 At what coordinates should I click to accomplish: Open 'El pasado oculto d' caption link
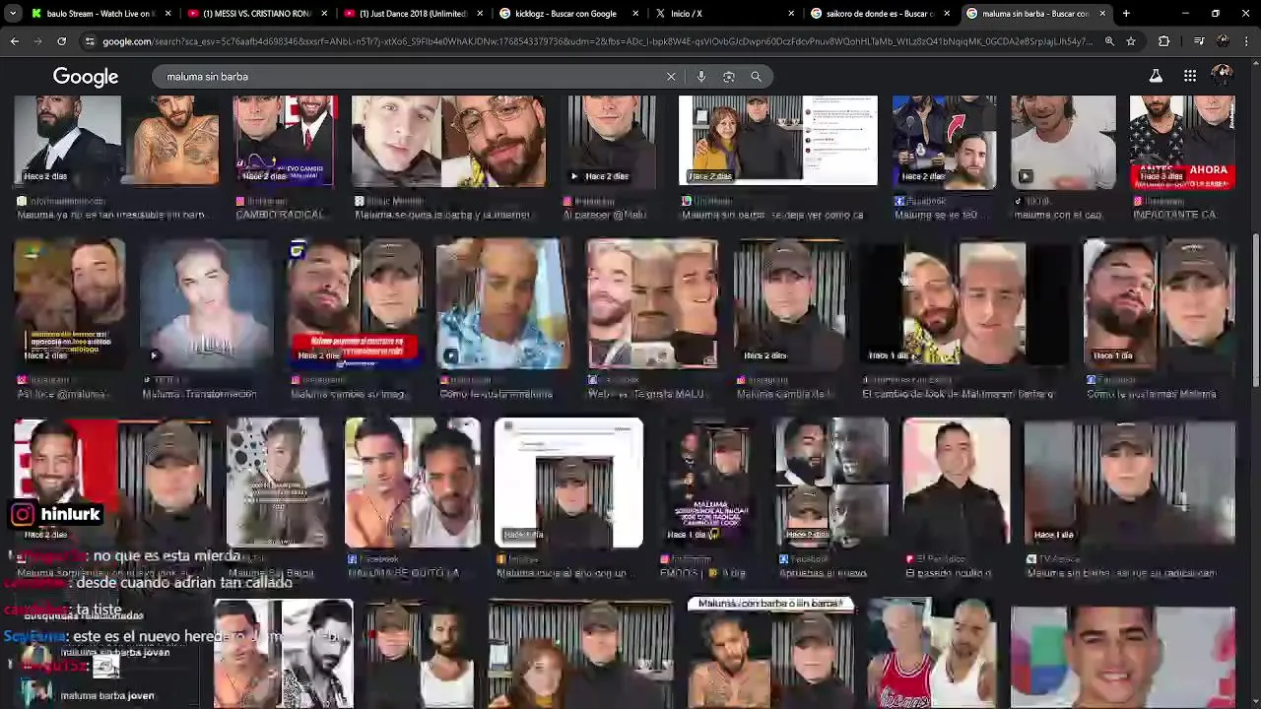[x=948, y=573]
